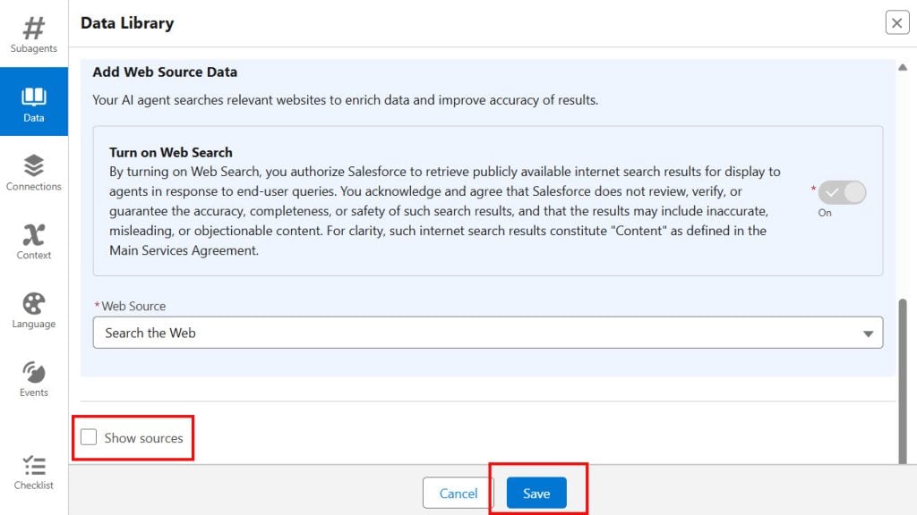Click the Save button
Image resolution: width=917 pixels, height=515 pixels.
click(x=536, y=493)
